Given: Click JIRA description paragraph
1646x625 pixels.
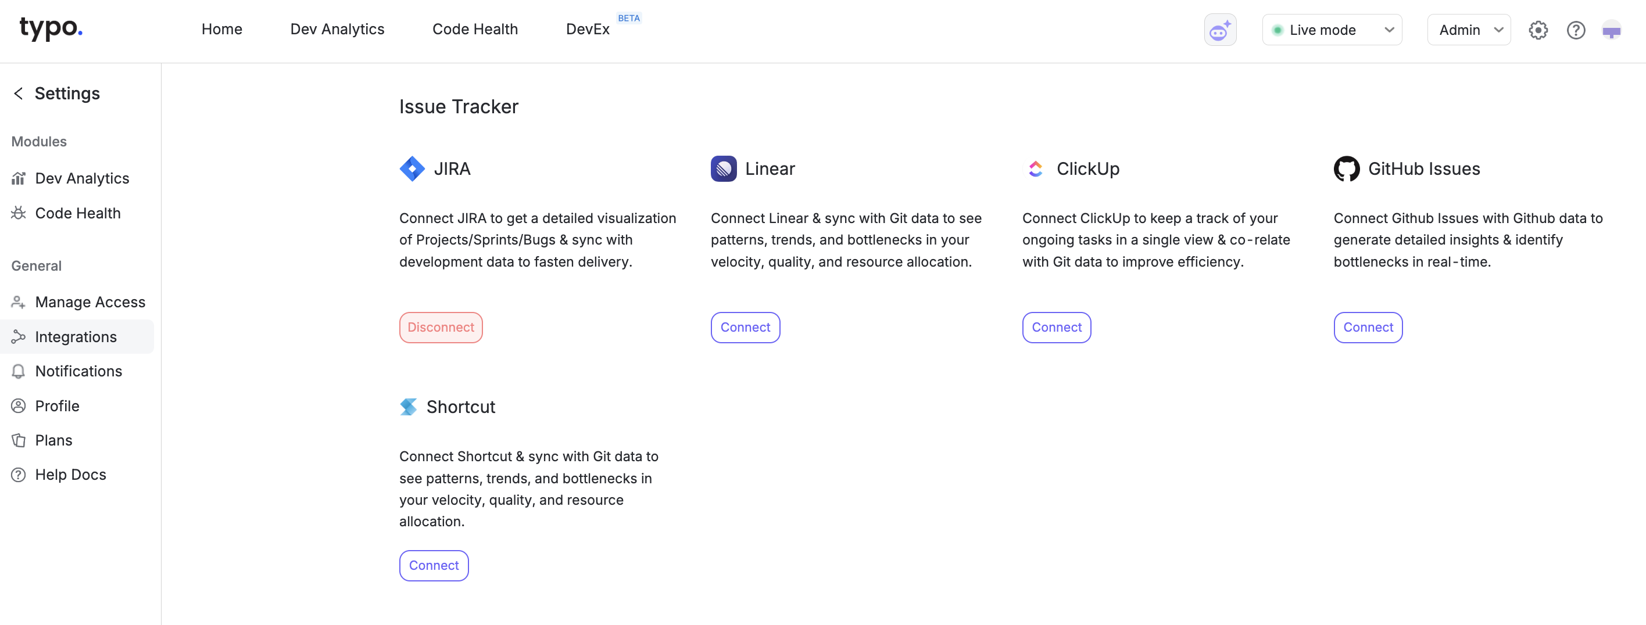Looking at the screenshot, I should tap(538, 240).
